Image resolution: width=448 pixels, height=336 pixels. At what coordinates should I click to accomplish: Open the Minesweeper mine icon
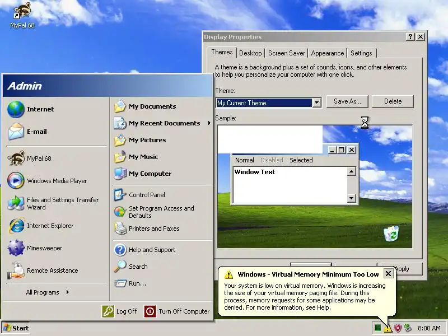16,248
